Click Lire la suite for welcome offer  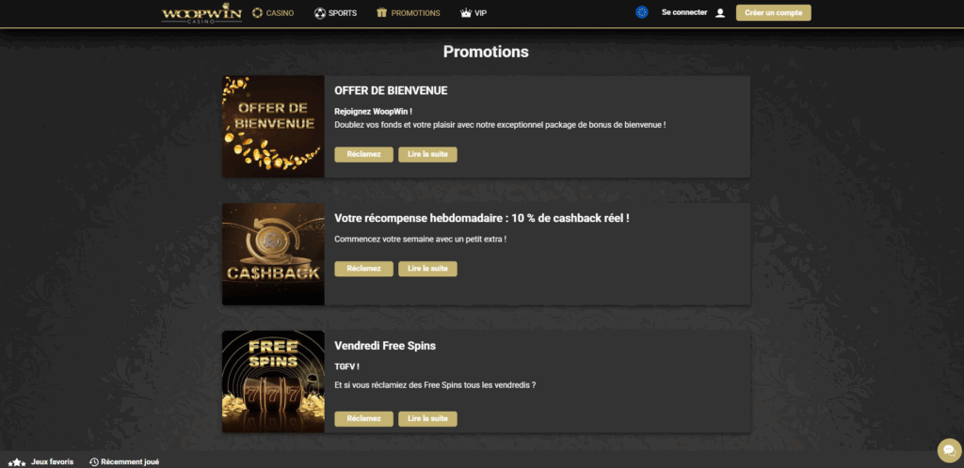[x=427, y=154]
